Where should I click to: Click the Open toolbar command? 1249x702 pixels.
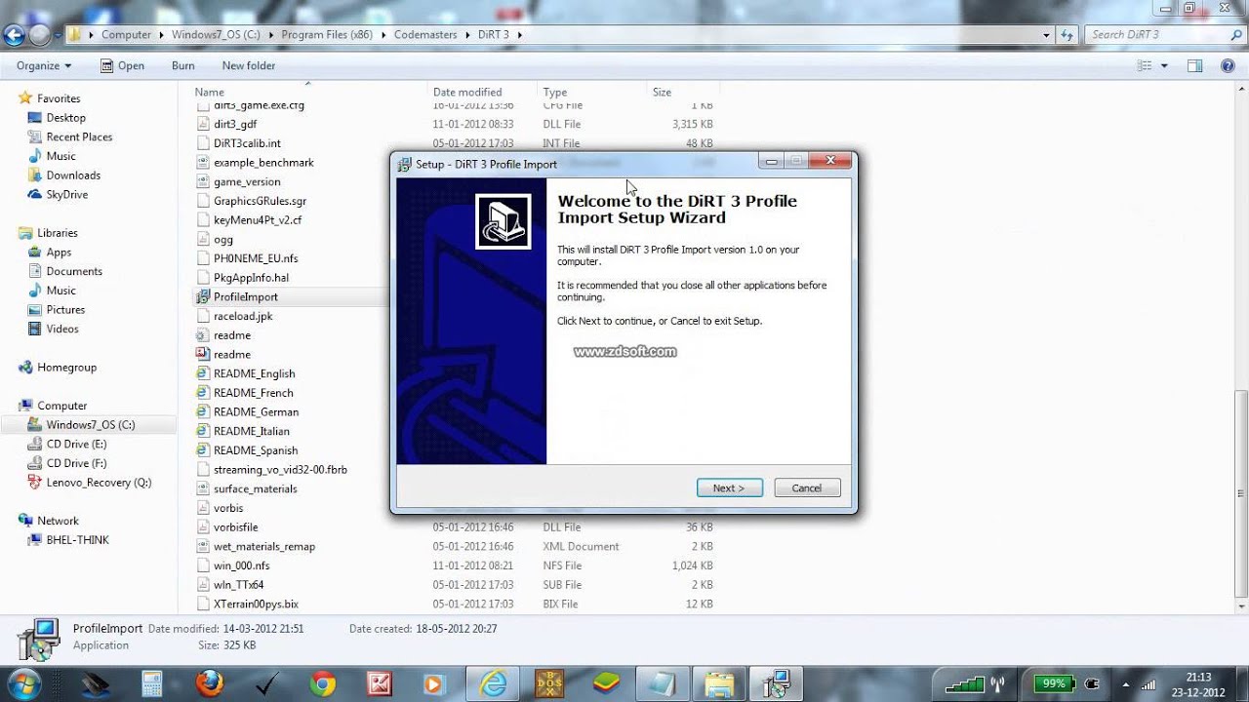pos(122,65)
